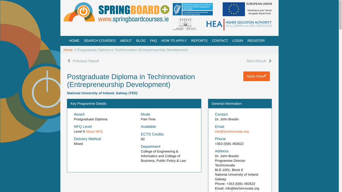
Task: Click LOGIN in the navigation bar
Action: tap(238, 41)
